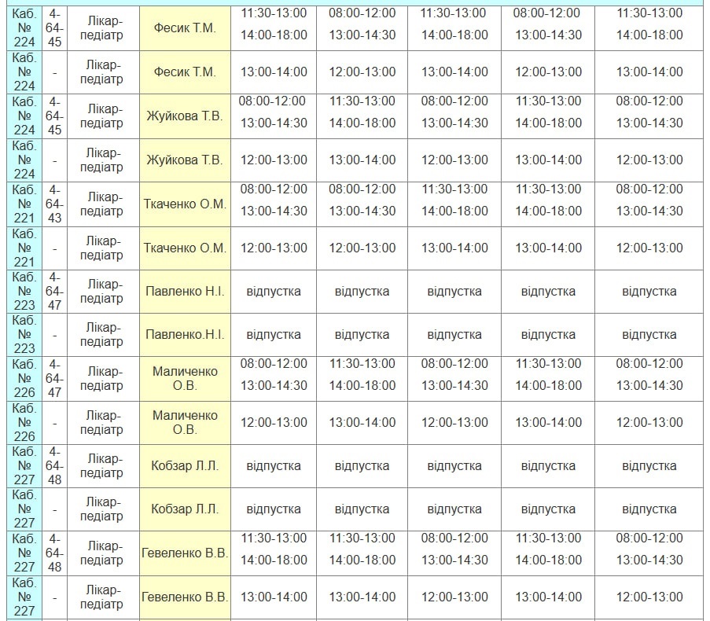
Task: Click Ткаченко О.М. name in row without phone
Action: [x=185, y=248]
